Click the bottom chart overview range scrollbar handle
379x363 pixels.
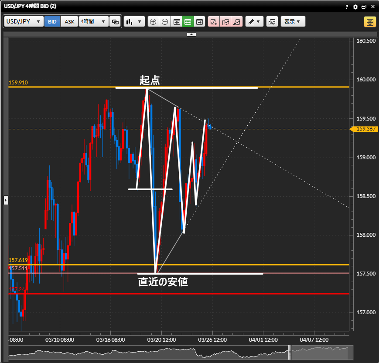tap(289, 353)
